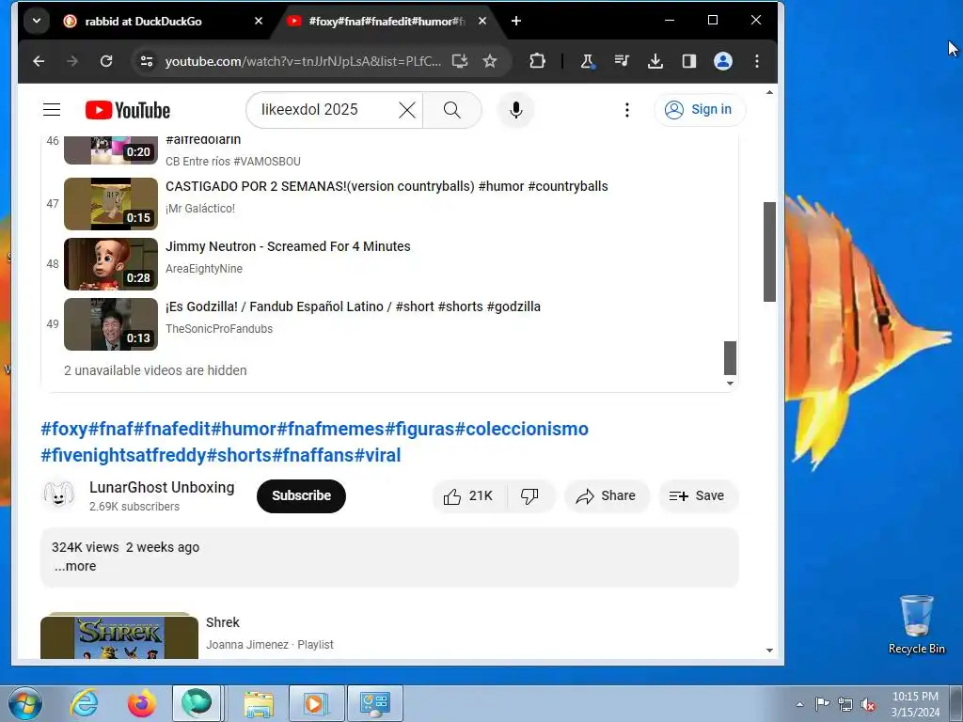Open browser downloads

pos(655,61)
